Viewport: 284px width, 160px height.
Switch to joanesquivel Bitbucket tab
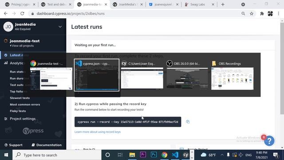[x=164, y=4]
